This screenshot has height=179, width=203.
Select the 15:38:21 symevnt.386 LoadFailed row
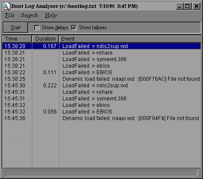102,59
